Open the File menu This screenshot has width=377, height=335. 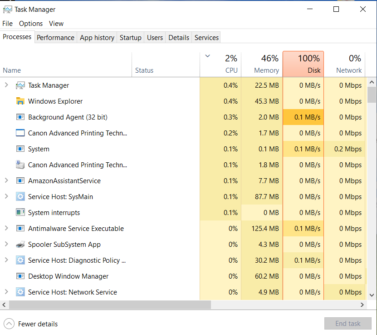point(7,24)
